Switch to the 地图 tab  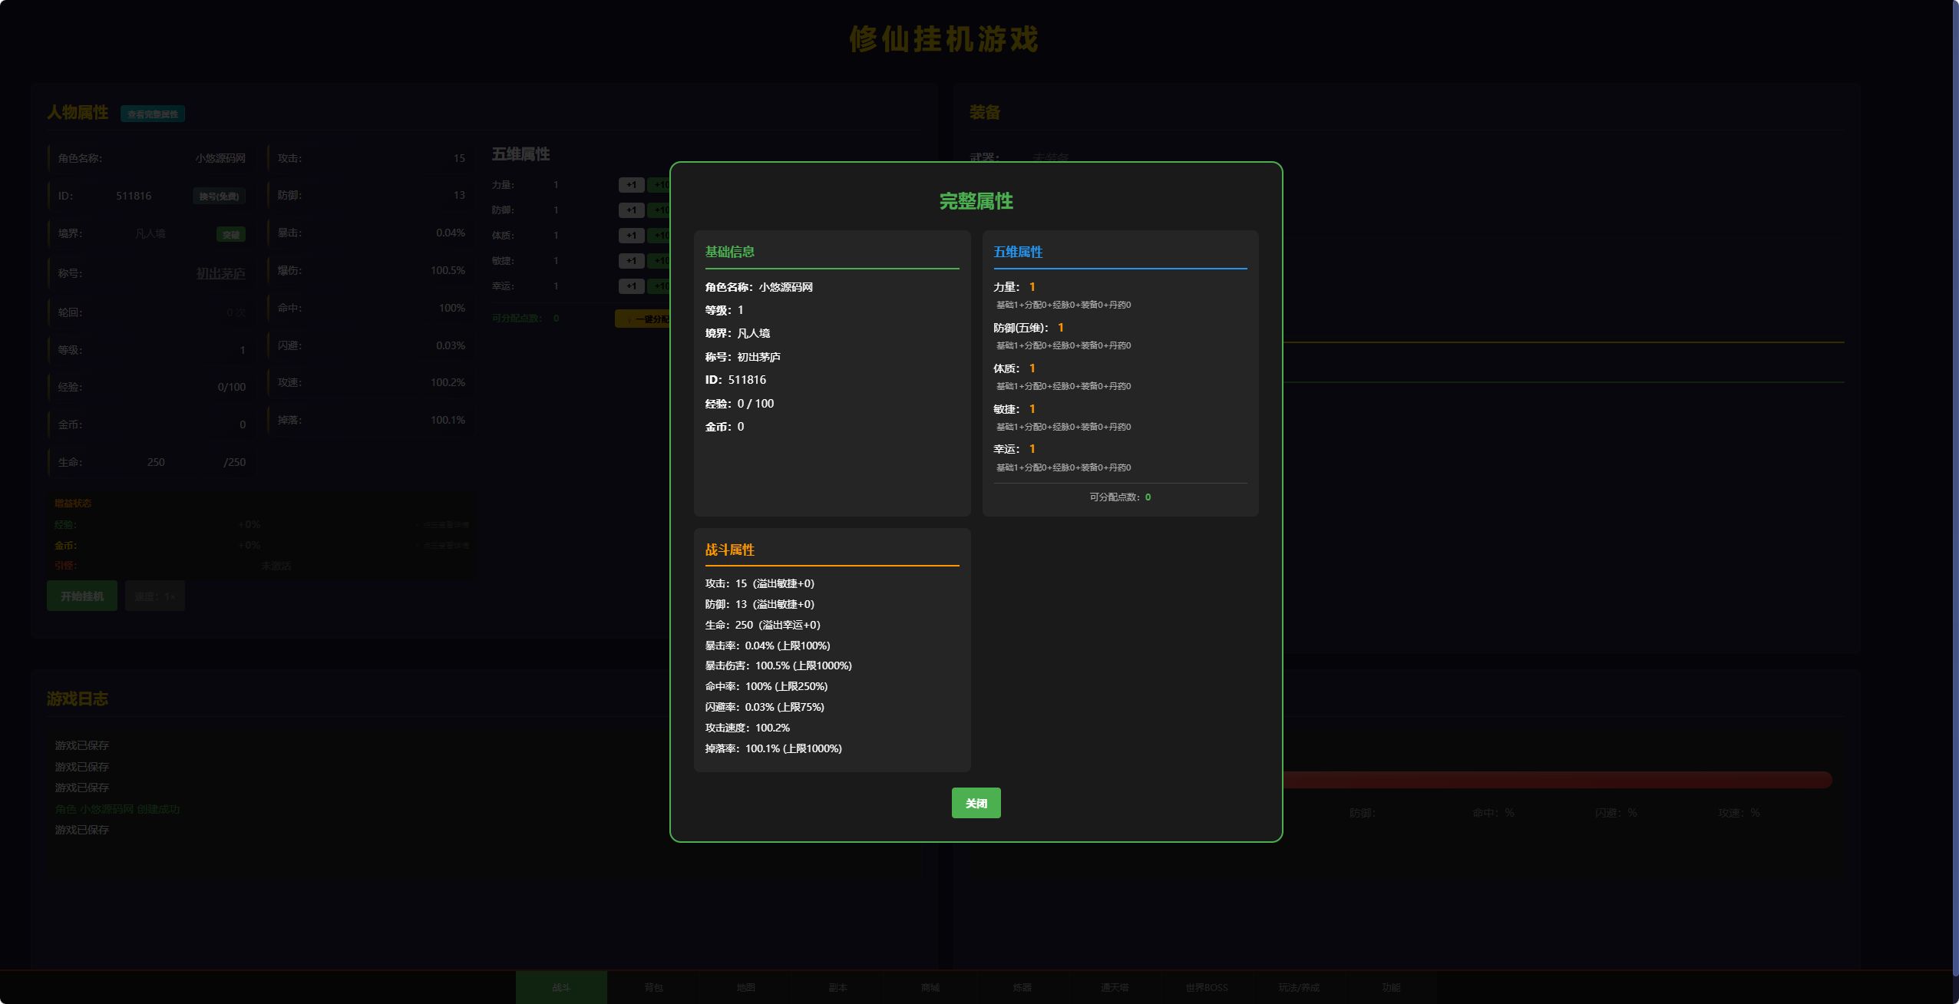[x=745, y=987]
